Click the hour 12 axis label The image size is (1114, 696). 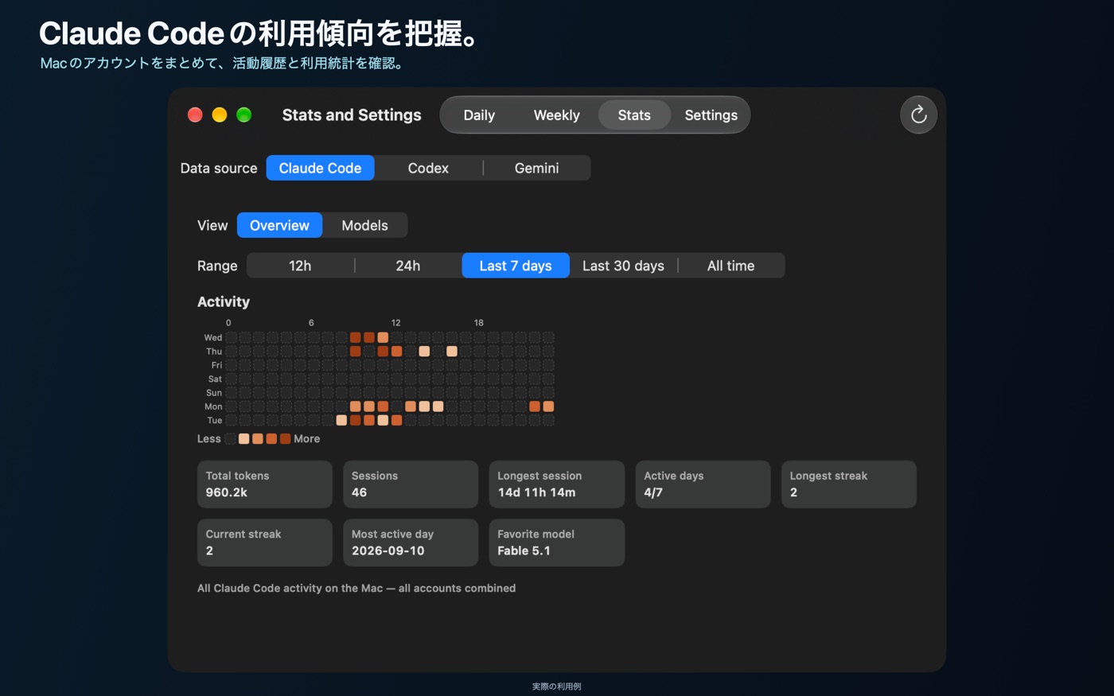click(395, 323)
